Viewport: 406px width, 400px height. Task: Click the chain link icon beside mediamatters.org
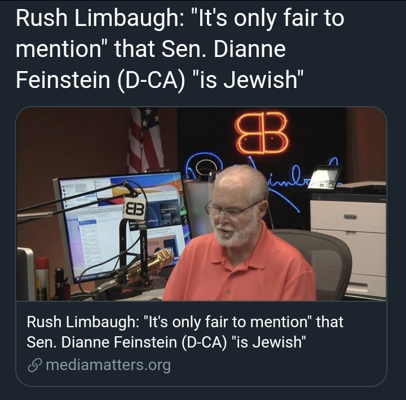(x=34, y=365)
